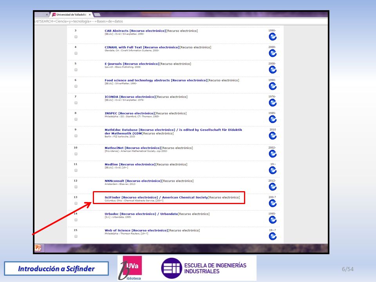Select the checkbox for record 15 Web of Science
The image size is (376, 282).
coord(76,237)
